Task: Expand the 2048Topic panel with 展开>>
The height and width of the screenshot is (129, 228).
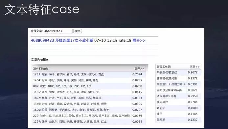Action: pos(139,69)
